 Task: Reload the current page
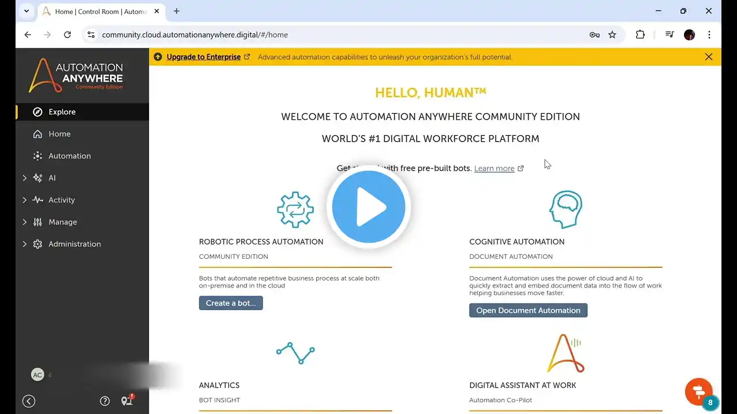[x=67, y=35]
